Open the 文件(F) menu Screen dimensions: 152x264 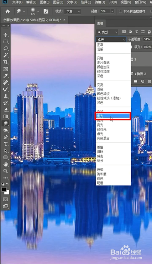tap(17, 3)
